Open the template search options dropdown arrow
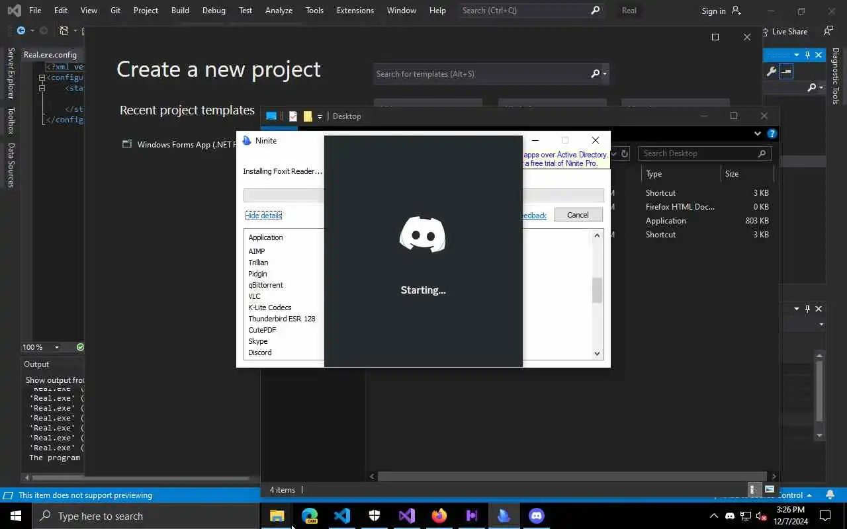Viewport: 847px width, 529px height. (x=605, y=74)
